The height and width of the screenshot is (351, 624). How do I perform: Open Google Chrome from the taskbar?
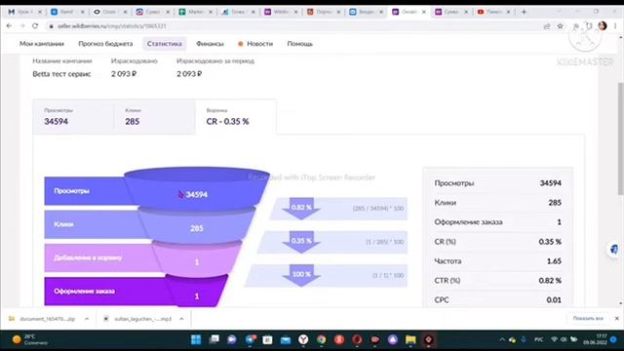(x=321, y=339)
